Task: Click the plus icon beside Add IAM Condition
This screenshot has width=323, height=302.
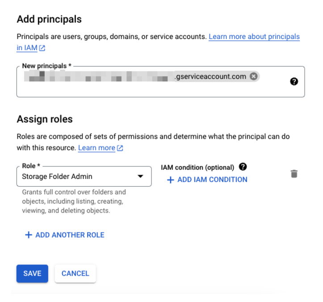Action: point(170,180)
